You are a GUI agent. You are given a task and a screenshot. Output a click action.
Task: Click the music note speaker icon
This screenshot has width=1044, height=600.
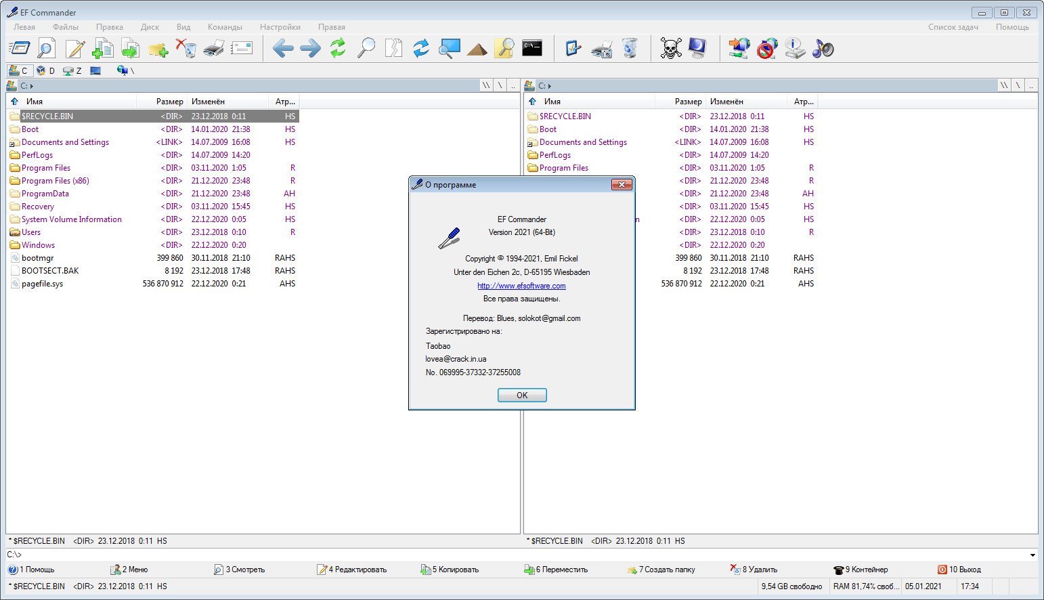tap(823, 48)
